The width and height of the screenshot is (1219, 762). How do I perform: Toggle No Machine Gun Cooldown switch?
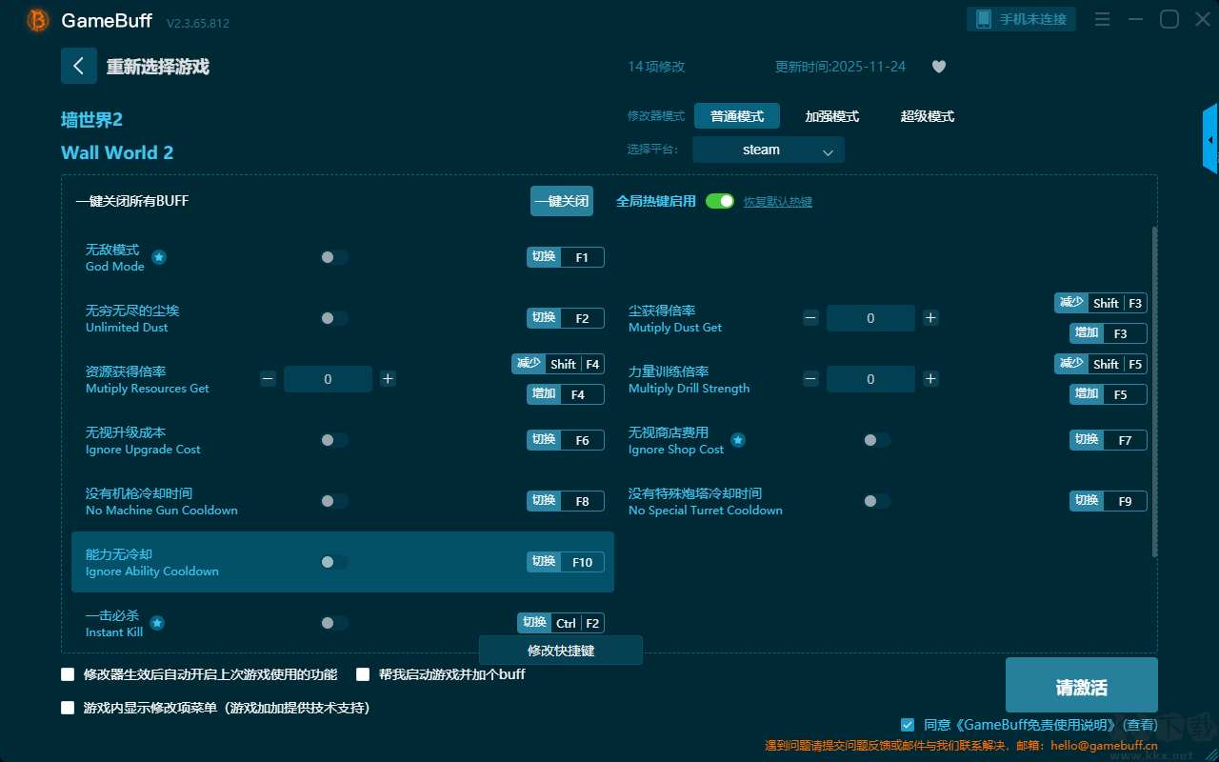point(334,501)
